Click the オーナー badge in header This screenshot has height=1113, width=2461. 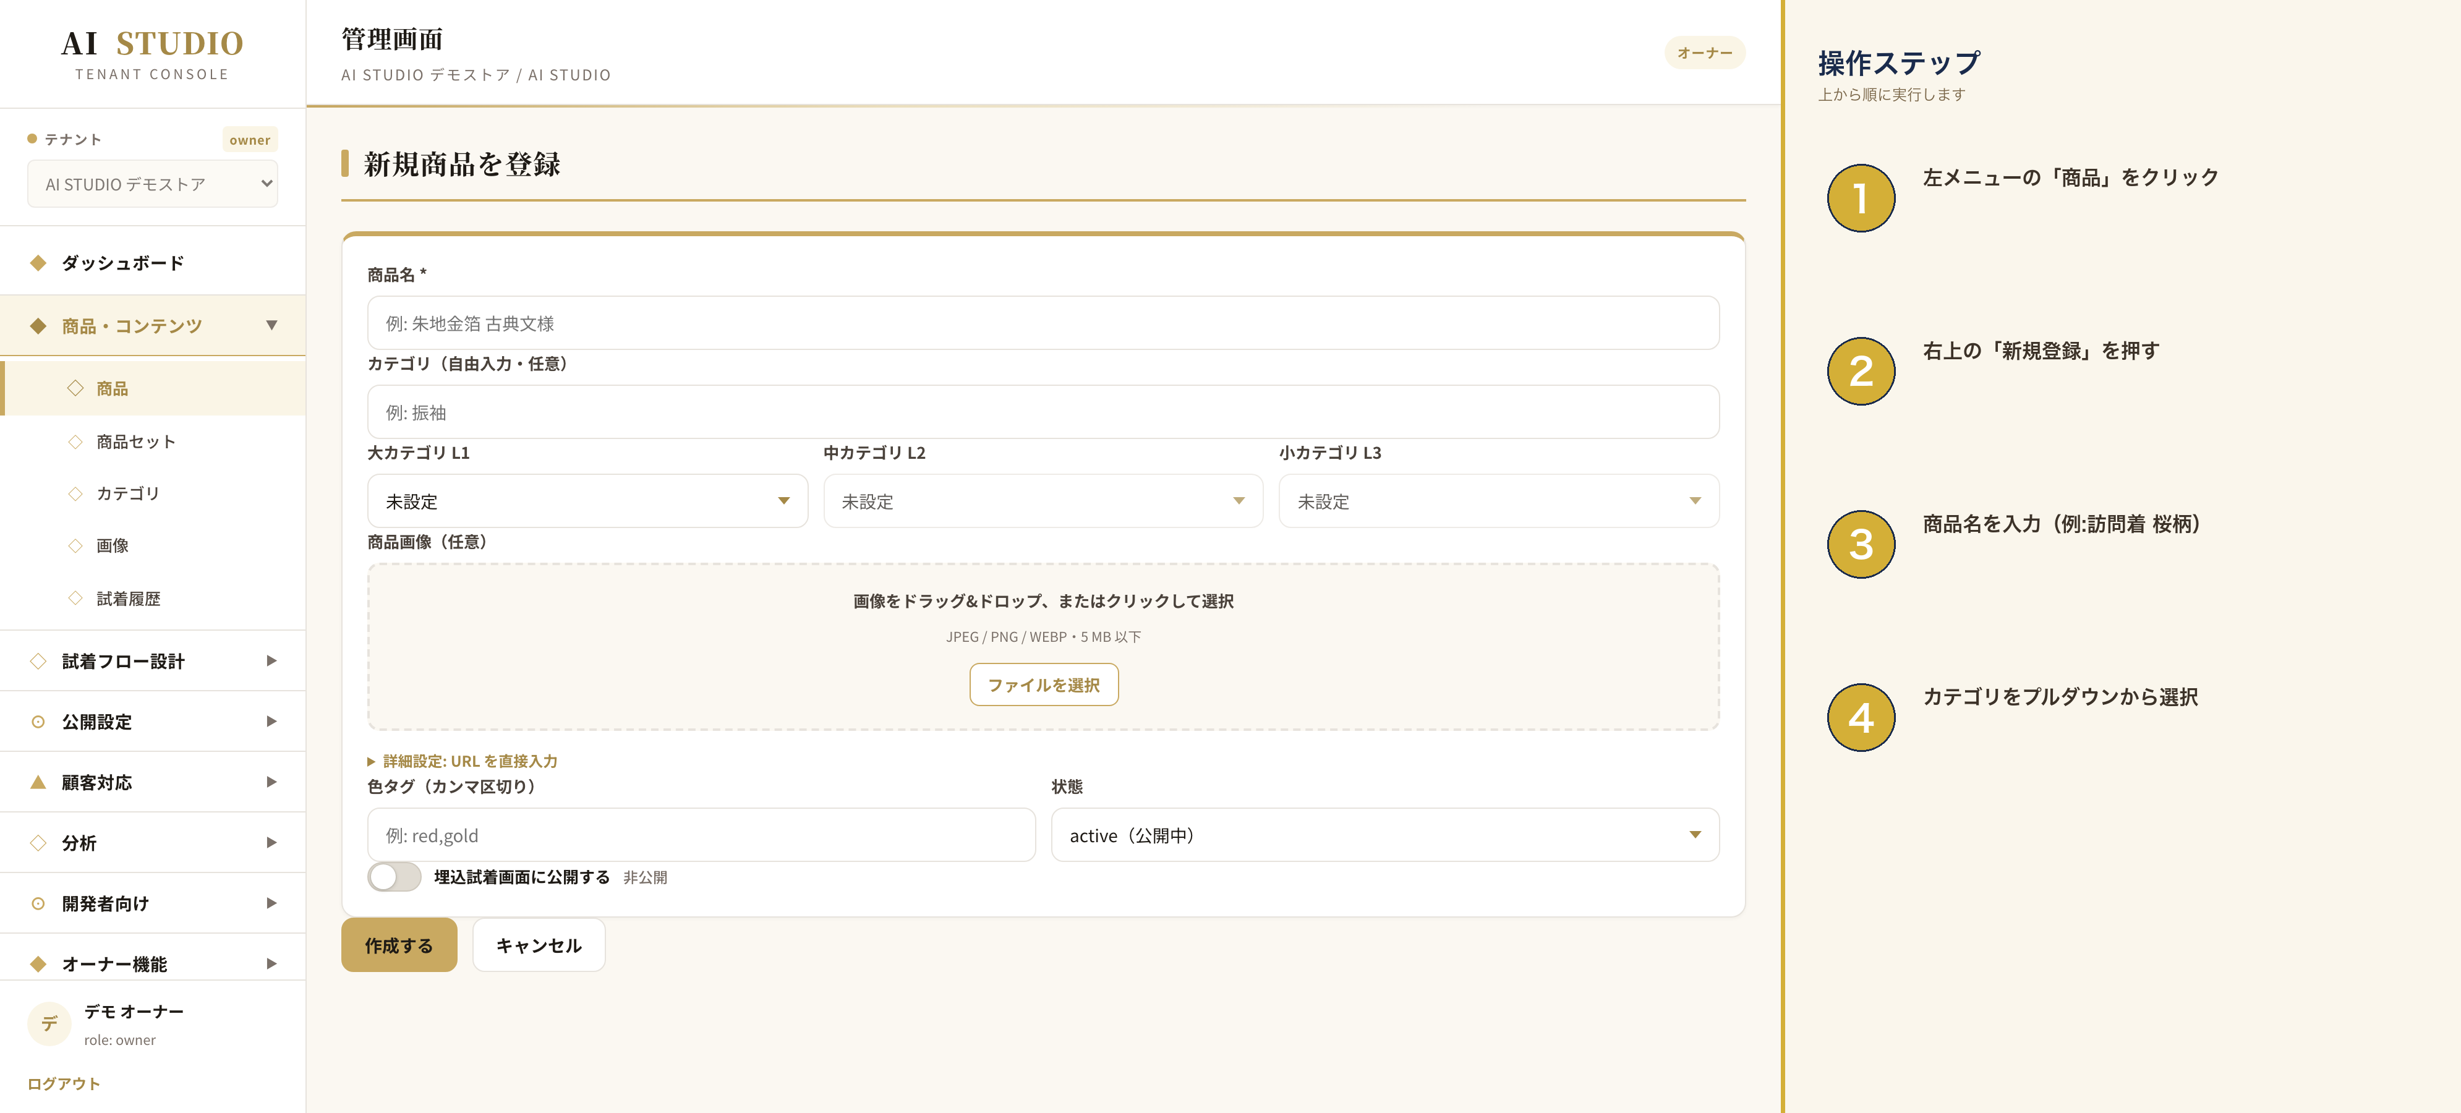pos(1704,53)
